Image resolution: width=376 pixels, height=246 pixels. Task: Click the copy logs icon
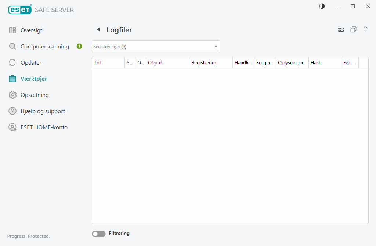pyautogui.click(x=353, y=30)
